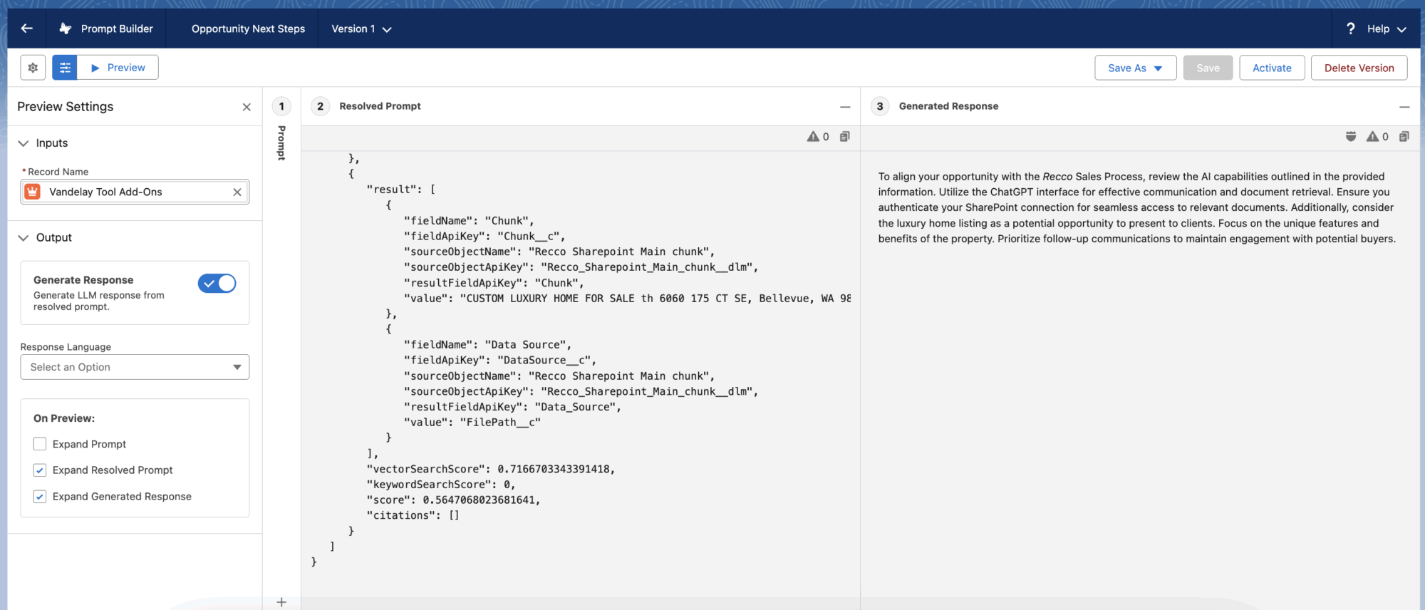Screen dimensions: 1425x610
Task: Add a new panel with plus icon
Action: coord(281,602)
